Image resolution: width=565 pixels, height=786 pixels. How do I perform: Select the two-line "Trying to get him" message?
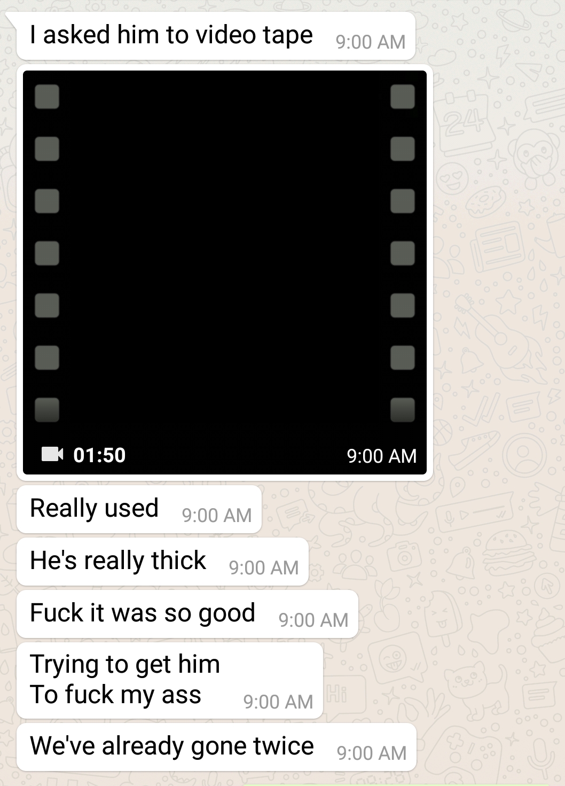click(x=170, y=680)
